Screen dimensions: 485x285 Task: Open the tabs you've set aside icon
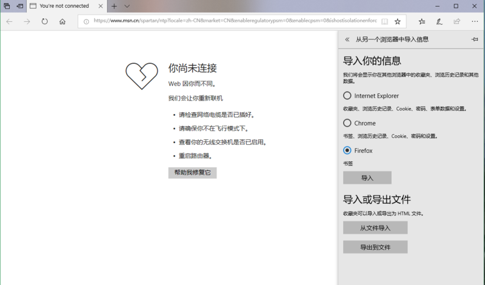click(7, 6)
